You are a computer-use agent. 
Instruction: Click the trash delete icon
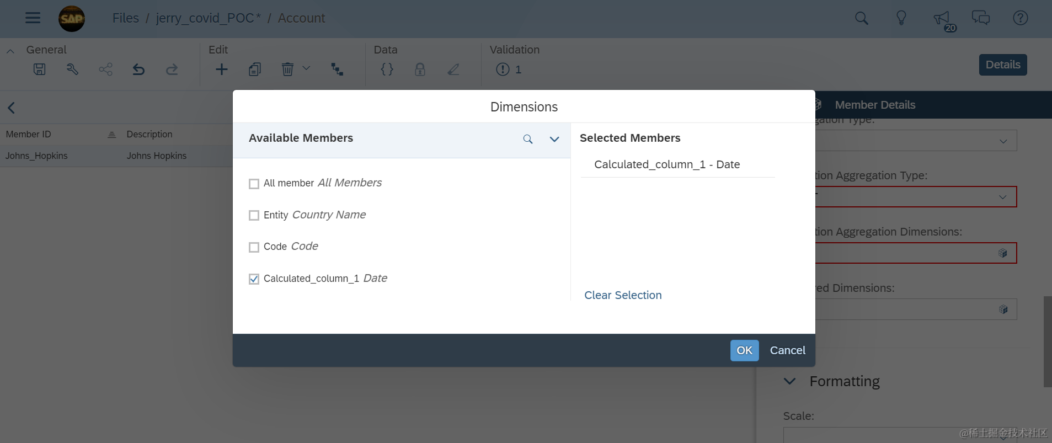point(287,70)
